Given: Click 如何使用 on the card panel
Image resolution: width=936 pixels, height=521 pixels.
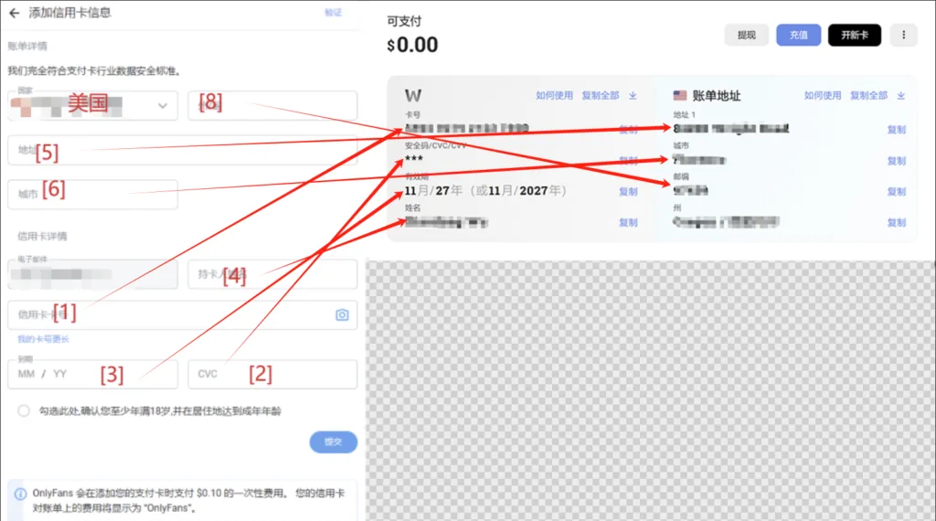Looking at the screenshot, I should click(x=554, y=96).
